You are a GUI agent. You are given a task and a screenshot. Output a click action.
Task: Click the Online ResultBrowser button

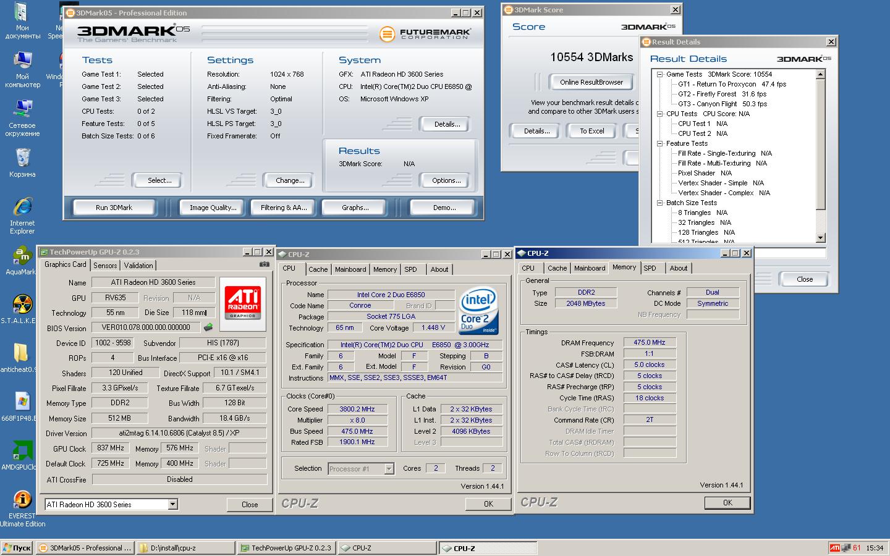pyautogui.click(x=591, y=82)
